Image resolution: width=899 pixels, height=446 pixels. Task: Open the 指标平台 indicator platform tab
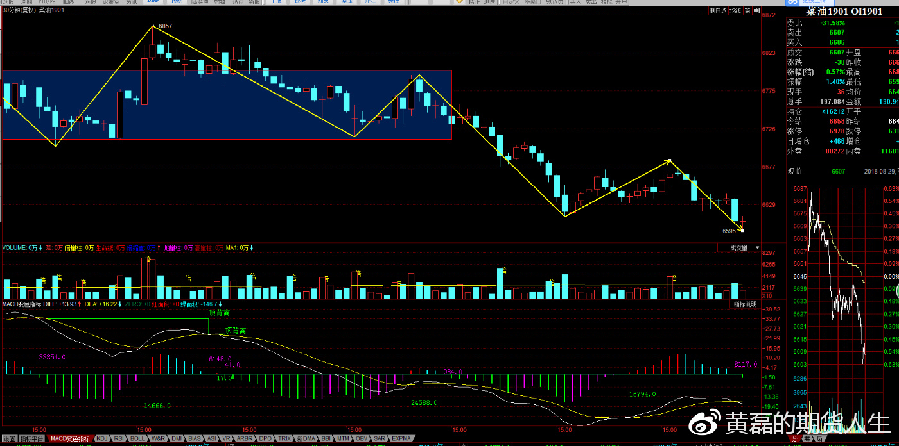click(32, 438)
